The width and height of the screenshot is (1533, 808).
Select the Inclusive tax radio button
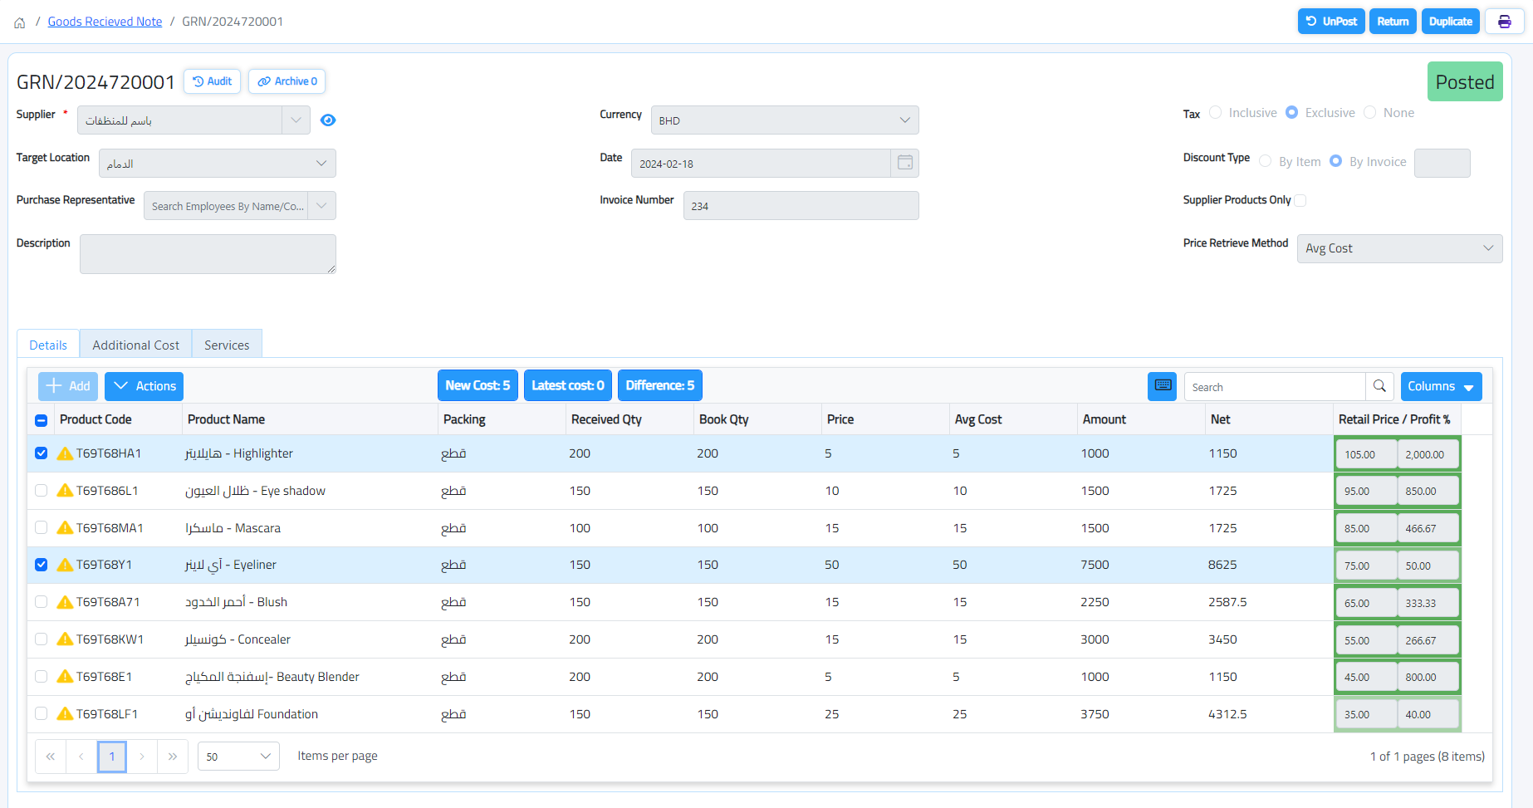[1216, 113]
